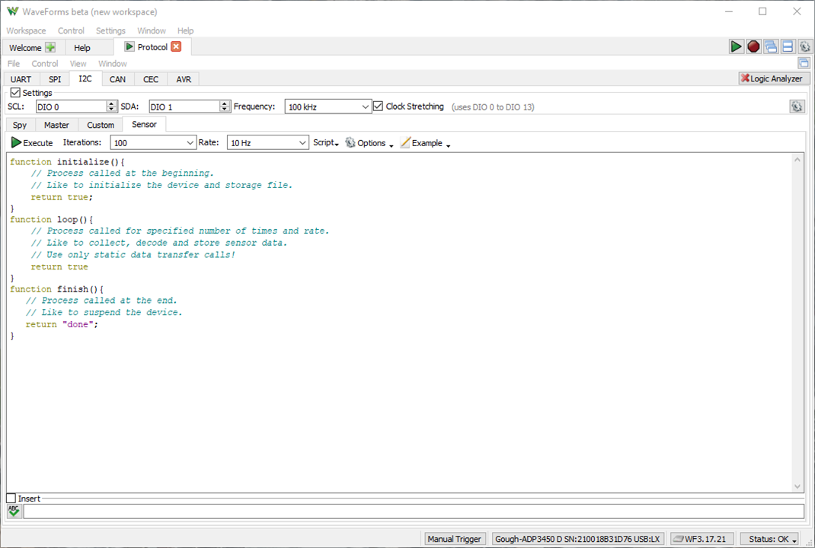
Task: Open the SCL DIO 0 selector field
Action: pos(71,107)
